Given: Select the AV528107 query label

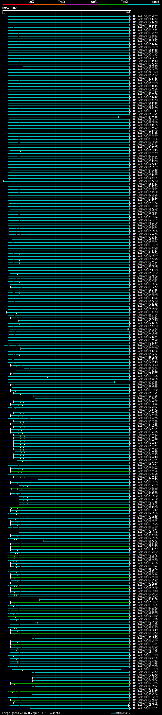Looking at the screenshot, I should (9, 8).
